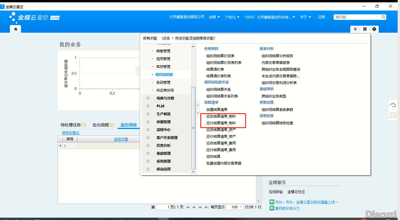Viewport: 400px width, 220px height.
Task: Open the home tab icon
Action: coord(16,29)
